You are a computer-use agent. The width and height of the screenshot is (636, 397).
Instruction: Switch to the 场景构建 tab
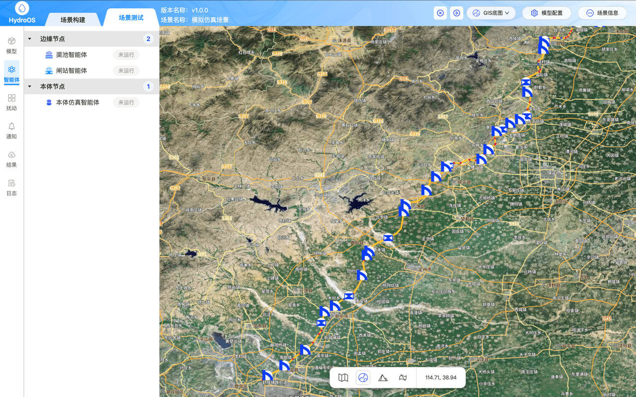pos(73,20)
